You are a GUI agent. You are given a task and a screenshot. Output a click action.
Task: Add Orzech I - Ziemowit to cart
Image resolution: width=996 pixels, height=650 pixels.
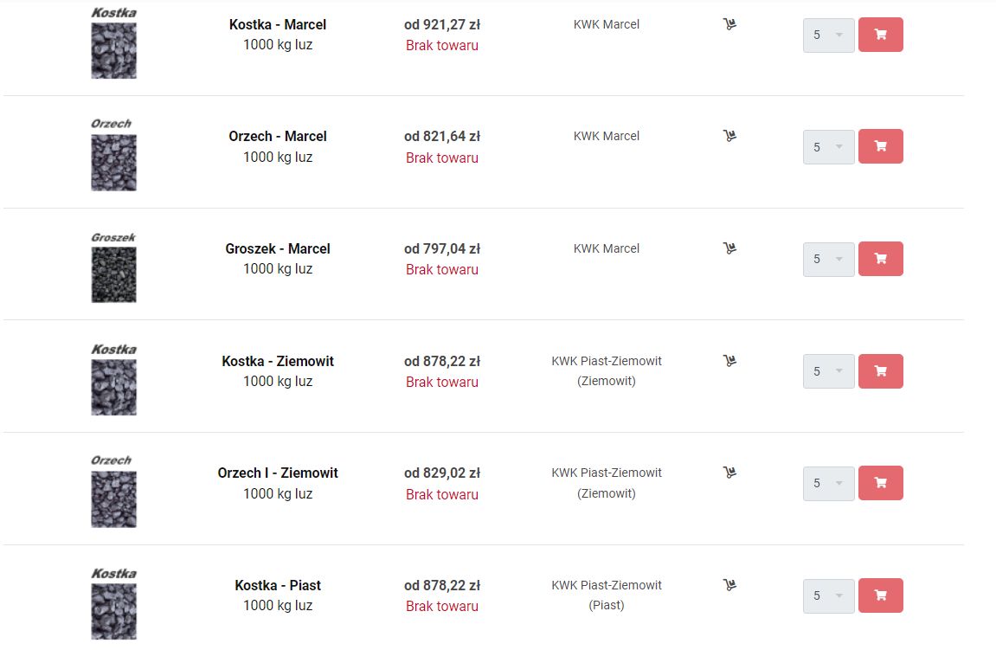click(x=880, y=483)
